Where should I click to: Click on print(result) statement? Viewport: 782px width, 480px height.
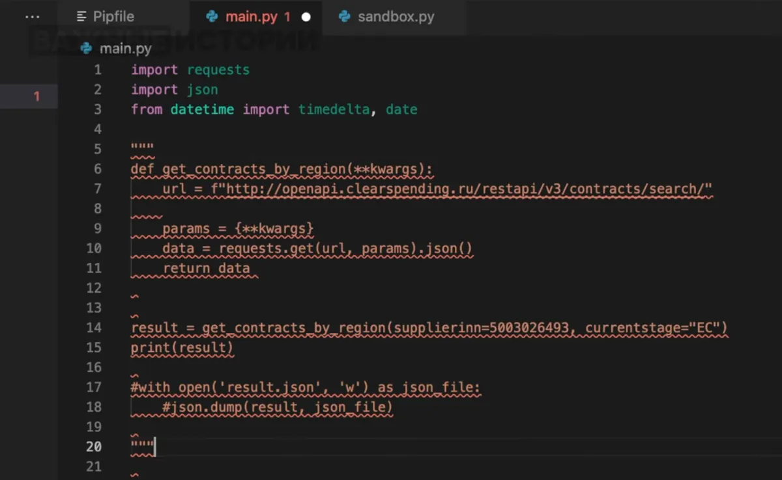(182, 347)
